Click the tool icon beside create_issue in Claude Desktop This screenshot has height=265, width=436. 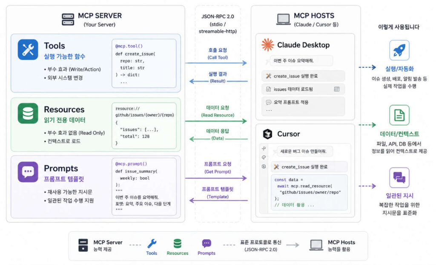click(268, 76)
